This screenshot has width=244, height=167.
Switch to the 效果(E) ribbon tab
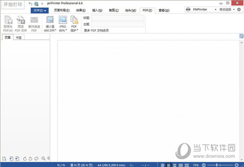tap(81, 11)
